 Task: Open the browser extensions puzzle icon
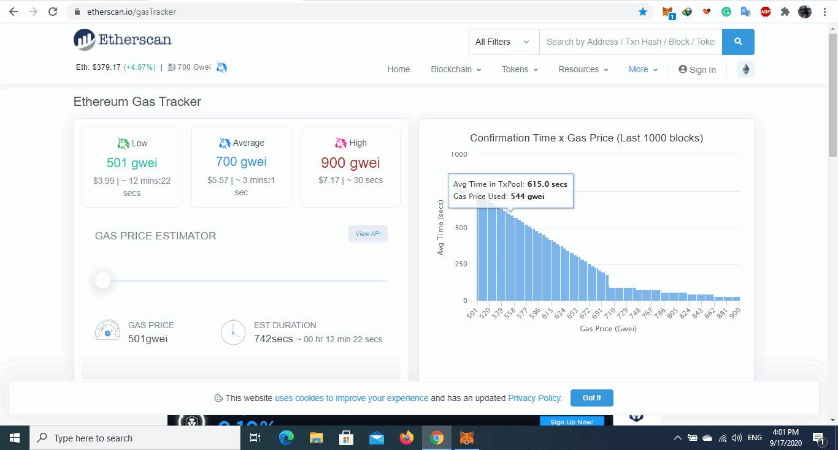(x=785, y=12)
